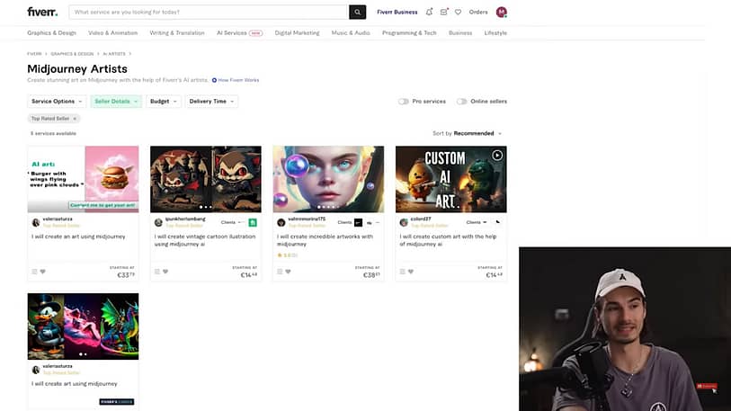Open burger with wings gig thumbnail

click(83, 179)
